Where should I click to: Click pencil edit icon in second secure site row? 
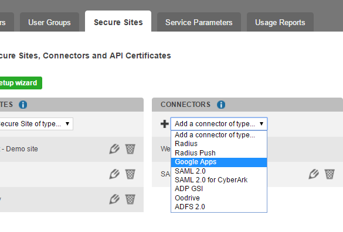pyautogui.click(x=114, y=174)
